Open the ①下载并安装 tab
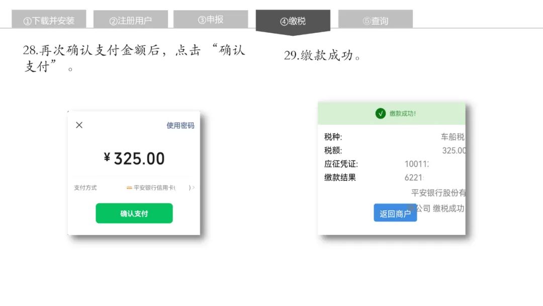Screen dimensions: 543x306 (49, 20)
